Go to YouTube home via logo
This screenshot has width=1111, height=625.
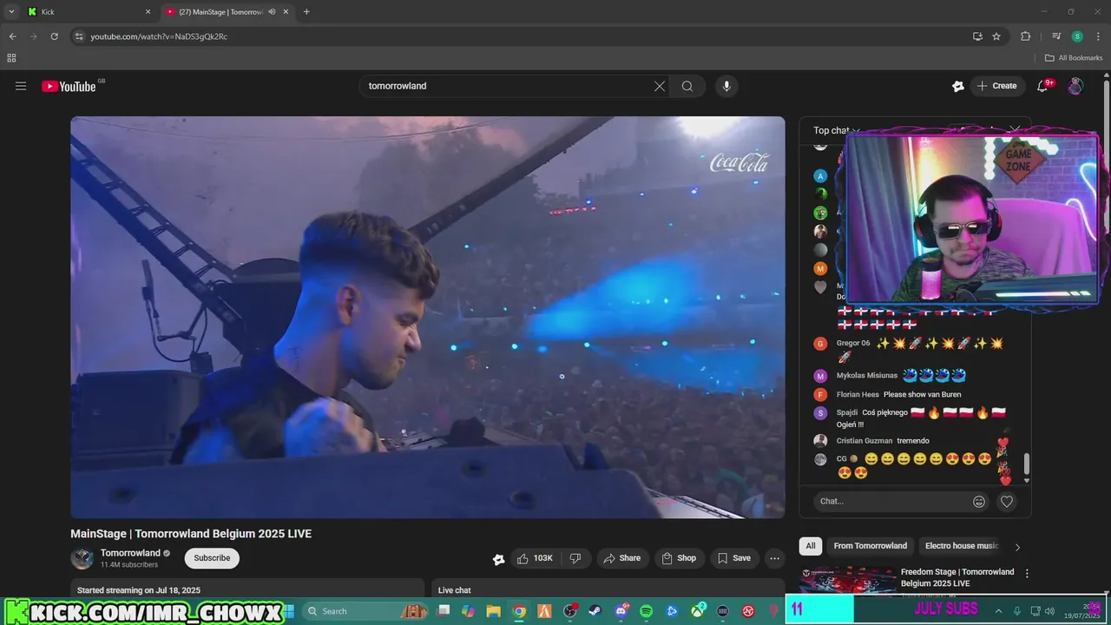pos(69,86)
